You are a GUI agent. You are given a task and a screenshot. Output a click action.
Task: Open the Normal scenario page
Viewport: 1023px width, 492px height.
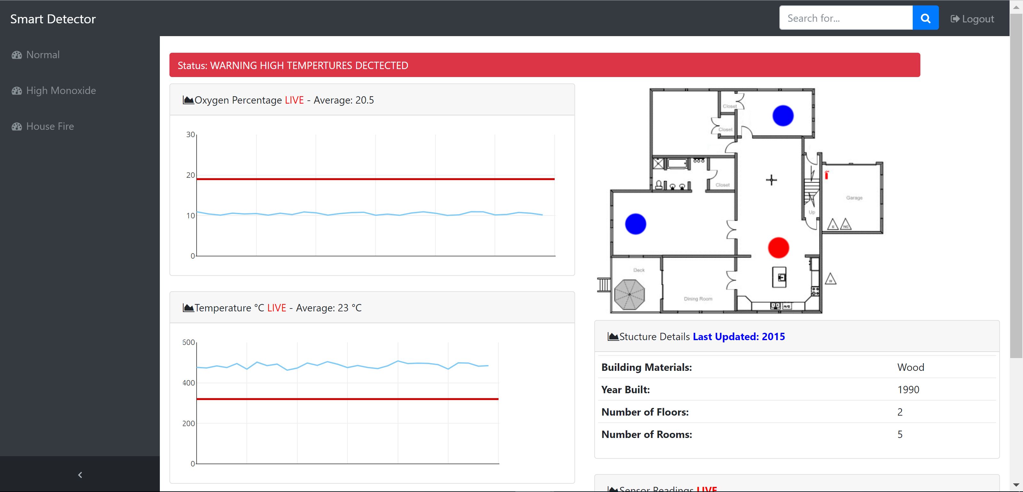[x=43, y=55]
